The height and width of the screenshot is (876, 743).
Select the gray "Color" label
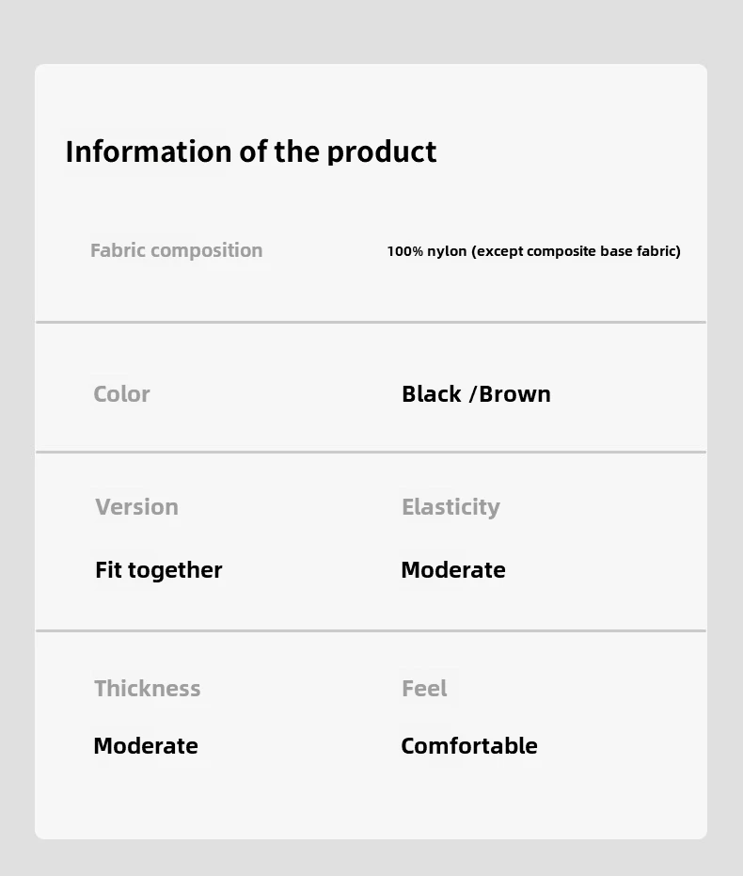[x=121, y=394]
